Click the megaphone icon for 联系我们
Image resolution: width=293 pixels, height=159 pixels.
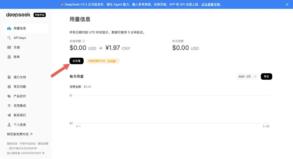(x=9, y=115)
